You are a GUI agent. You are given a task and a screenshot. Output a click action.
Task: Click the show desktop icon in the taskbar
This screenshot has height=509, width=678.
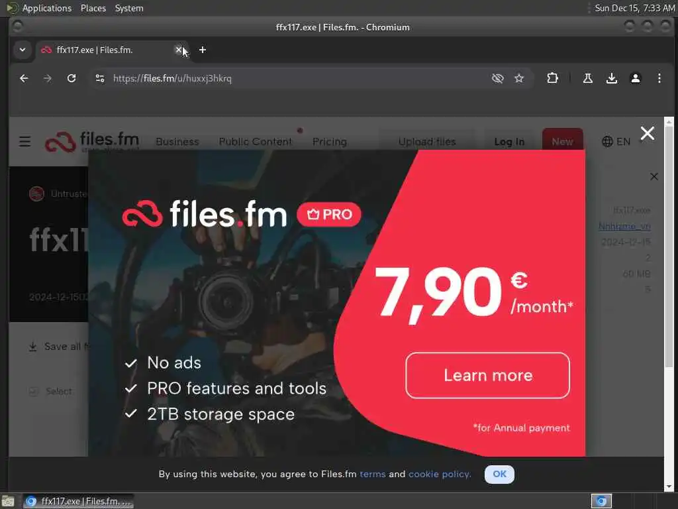8,501
